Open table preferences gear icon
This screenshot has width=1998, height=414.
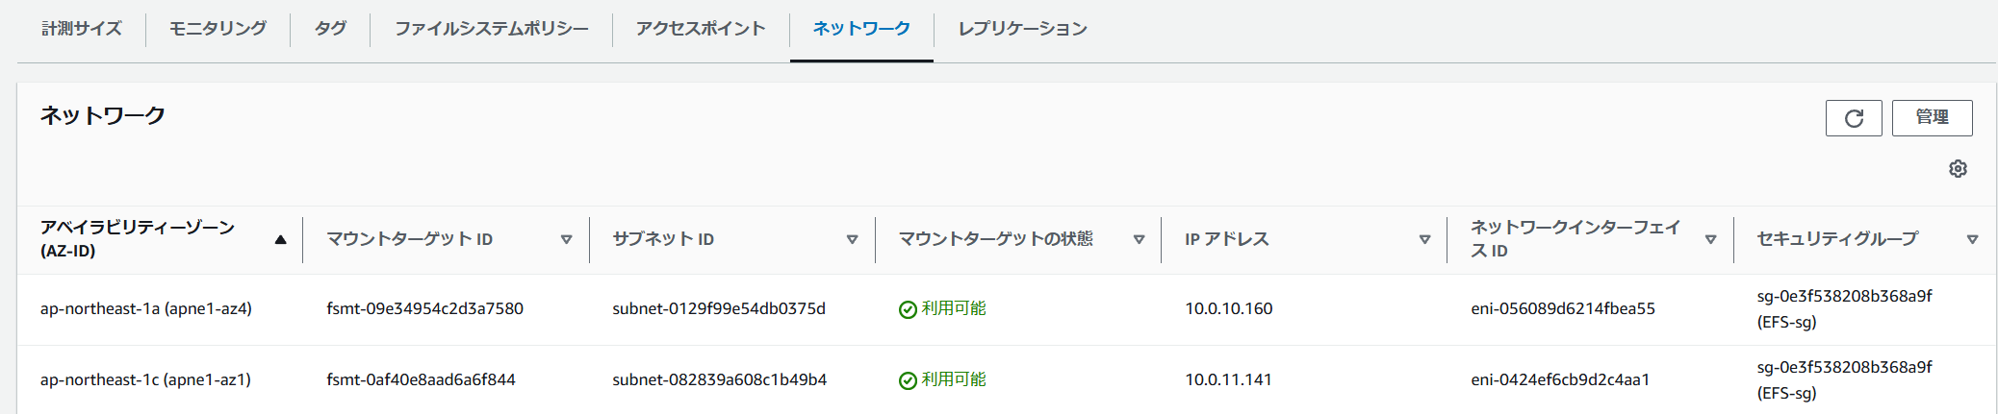(x=1958, y=169)
